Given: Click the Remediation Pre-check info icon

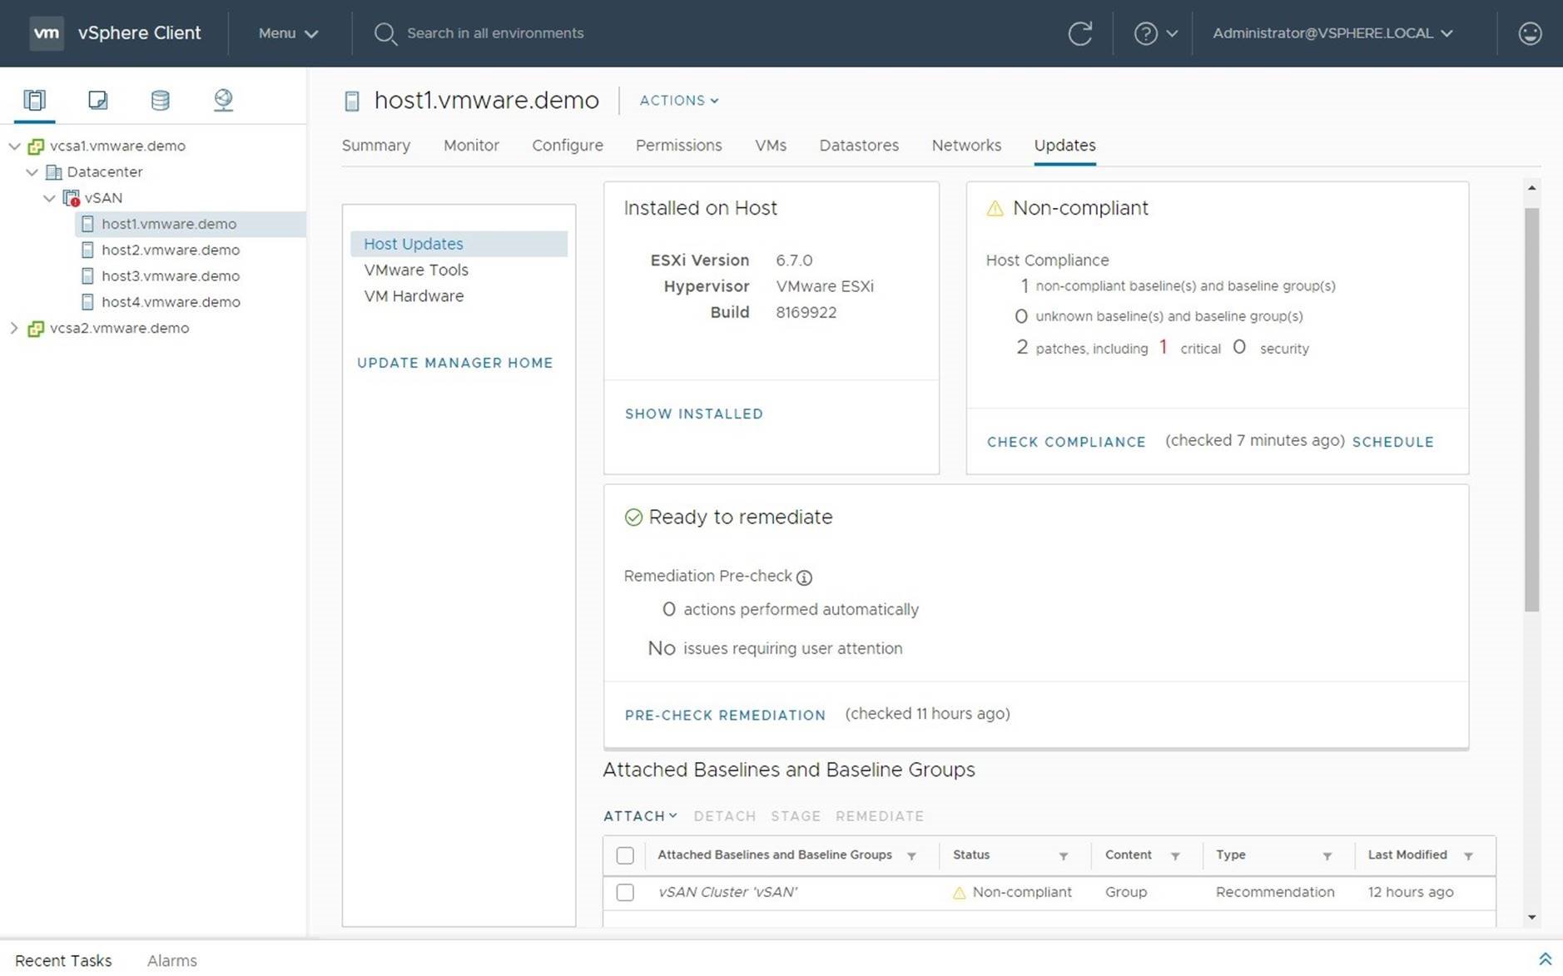Looking at the screenshot, I should coord(804,577).
